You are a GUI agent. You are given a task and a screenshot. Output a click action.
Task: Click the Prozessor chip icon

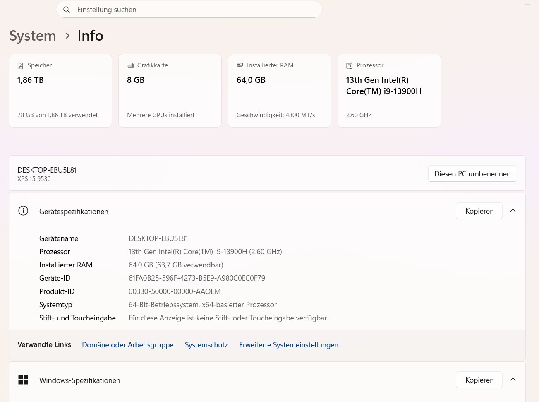pos(350,66)
